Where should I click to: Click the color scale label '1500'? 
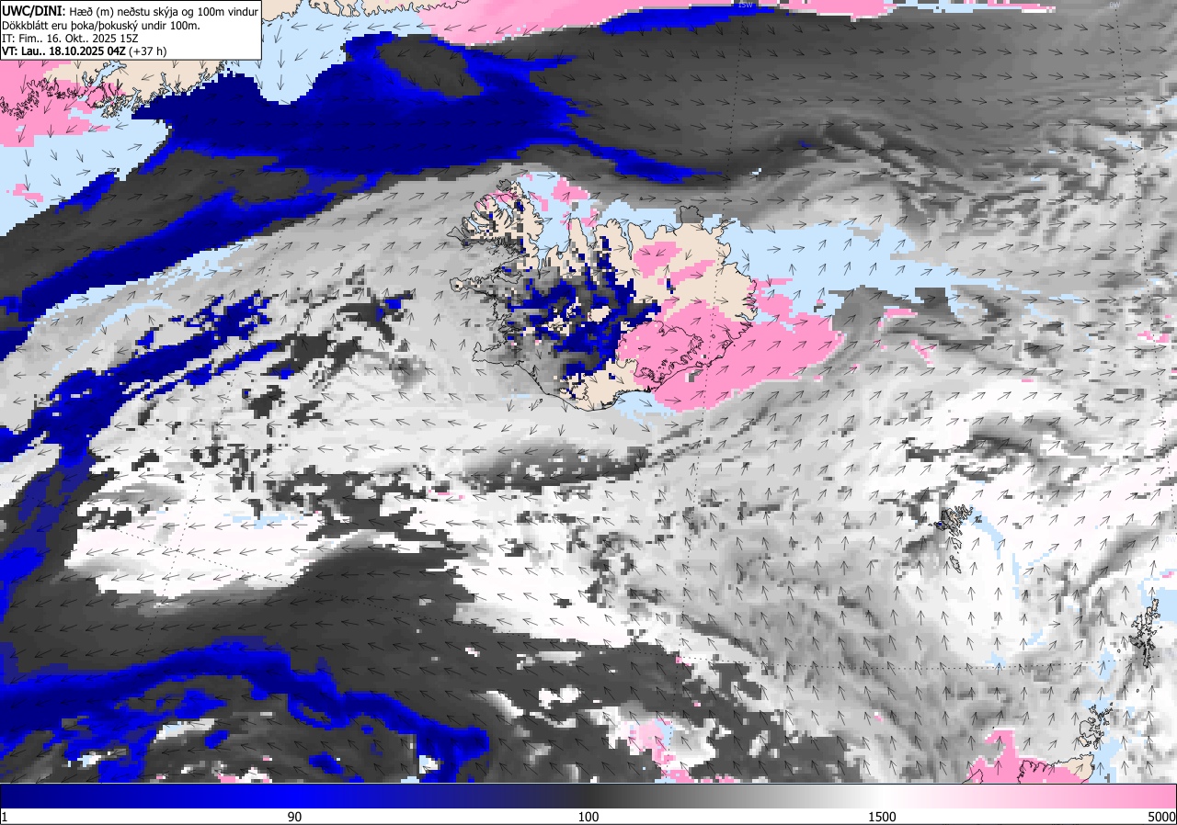click(x=884, y=817)
